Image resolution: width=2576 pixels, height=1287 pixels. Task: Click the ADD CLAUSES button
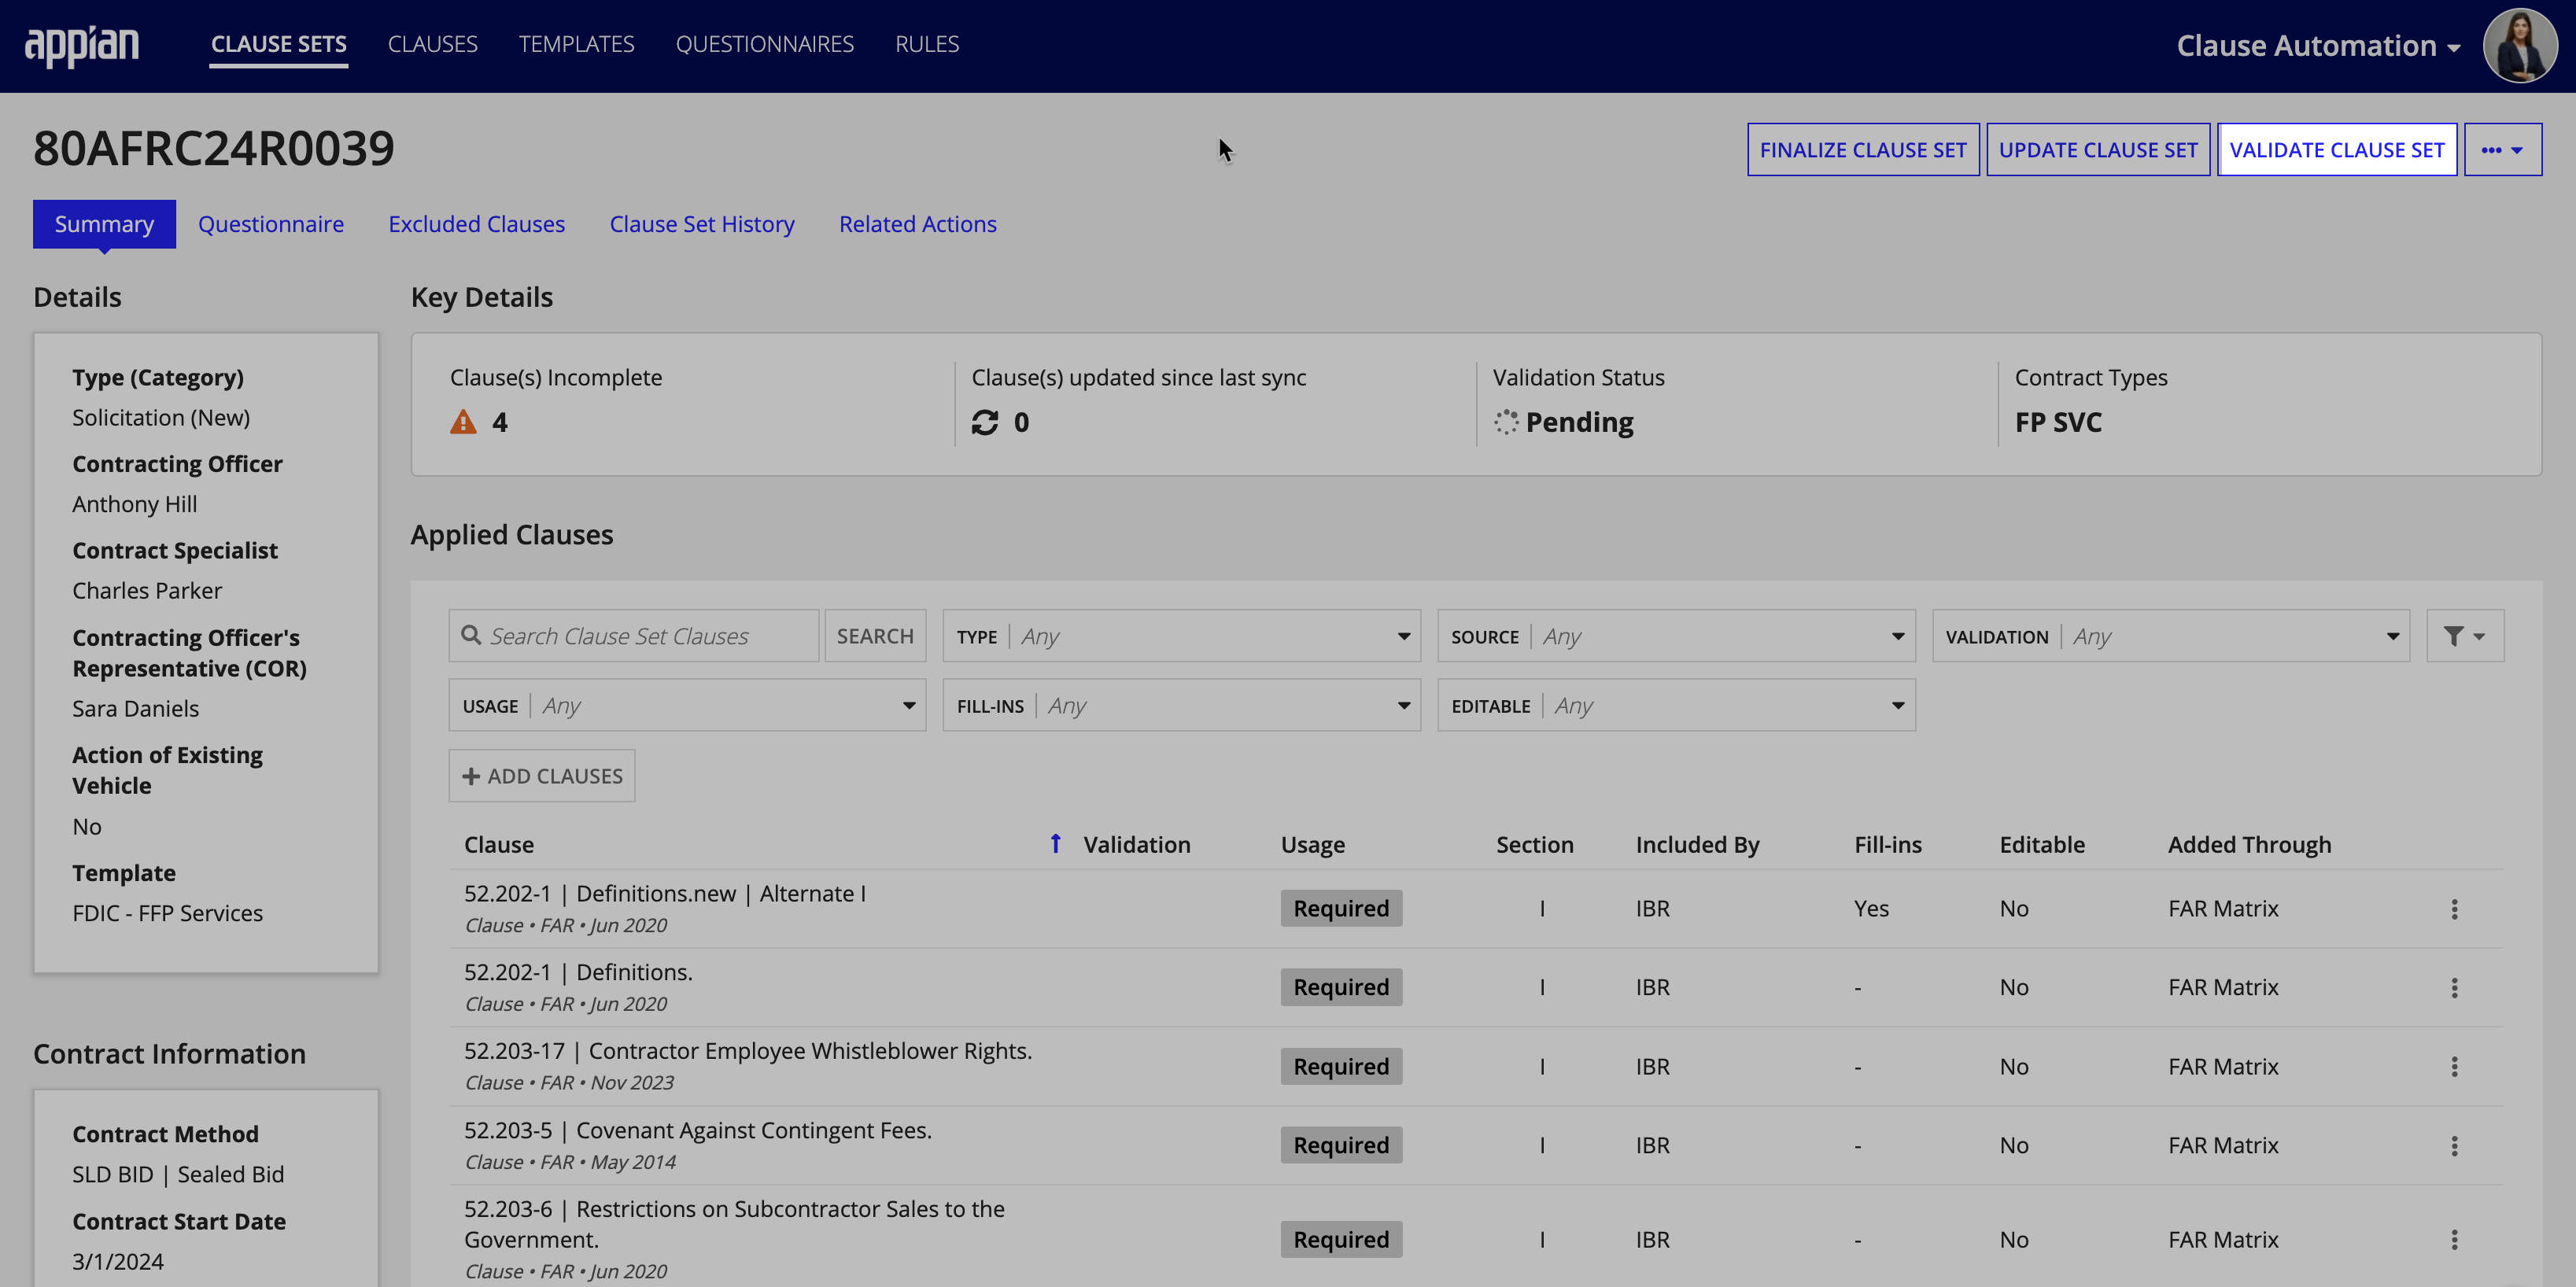coord(542,775)
